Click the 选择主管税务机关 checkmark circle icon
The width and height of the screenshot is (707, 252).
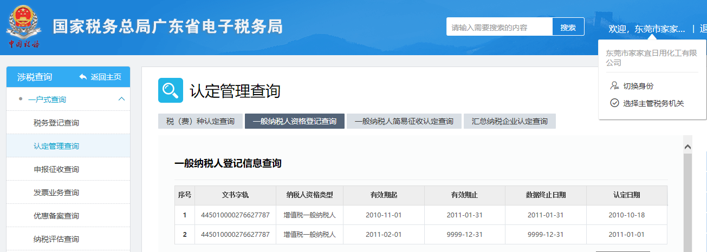click(614, 103)
